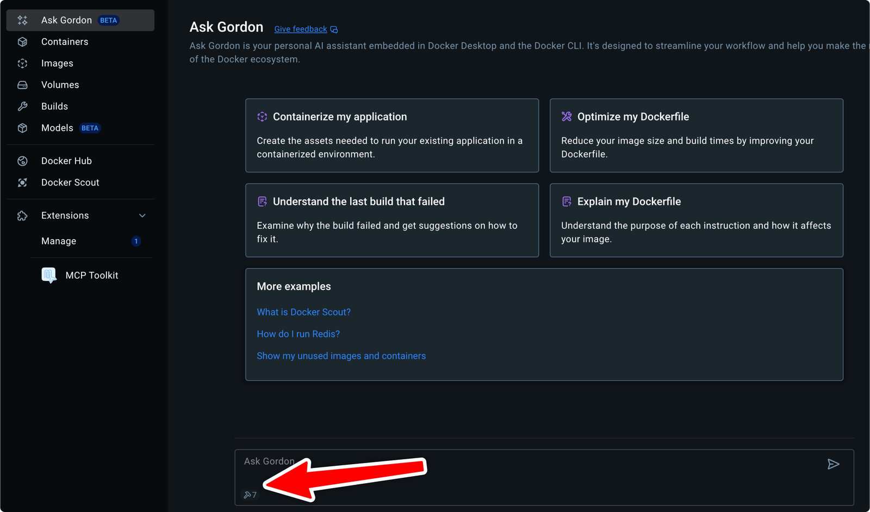Screen dimensions: 870x512
Task: Click the Ask Gordon sparkle icon
Action: [x=22, y=20]
